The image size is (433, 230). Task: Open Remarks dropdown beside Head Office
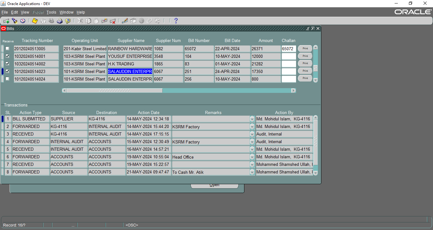[x=252, y=157]
